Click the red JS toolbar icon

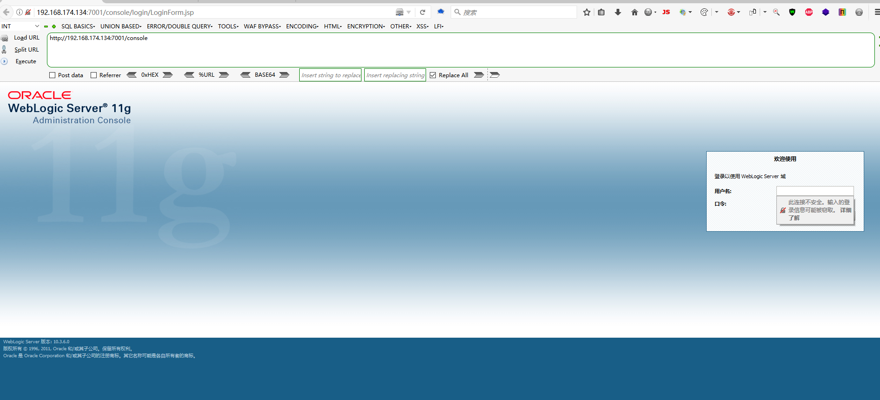[x=666, y=12]
